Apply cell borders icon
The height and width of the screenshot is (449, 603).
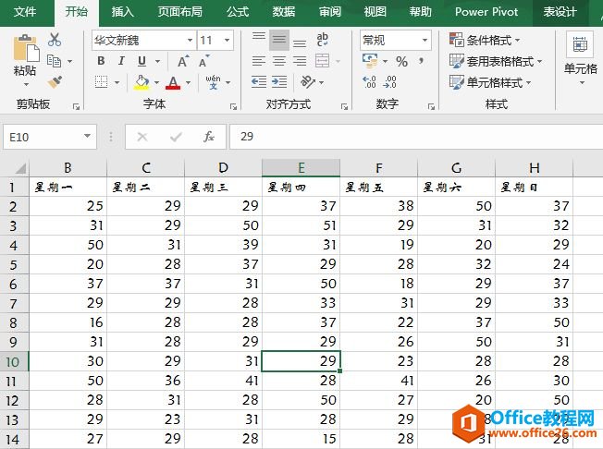102,82
